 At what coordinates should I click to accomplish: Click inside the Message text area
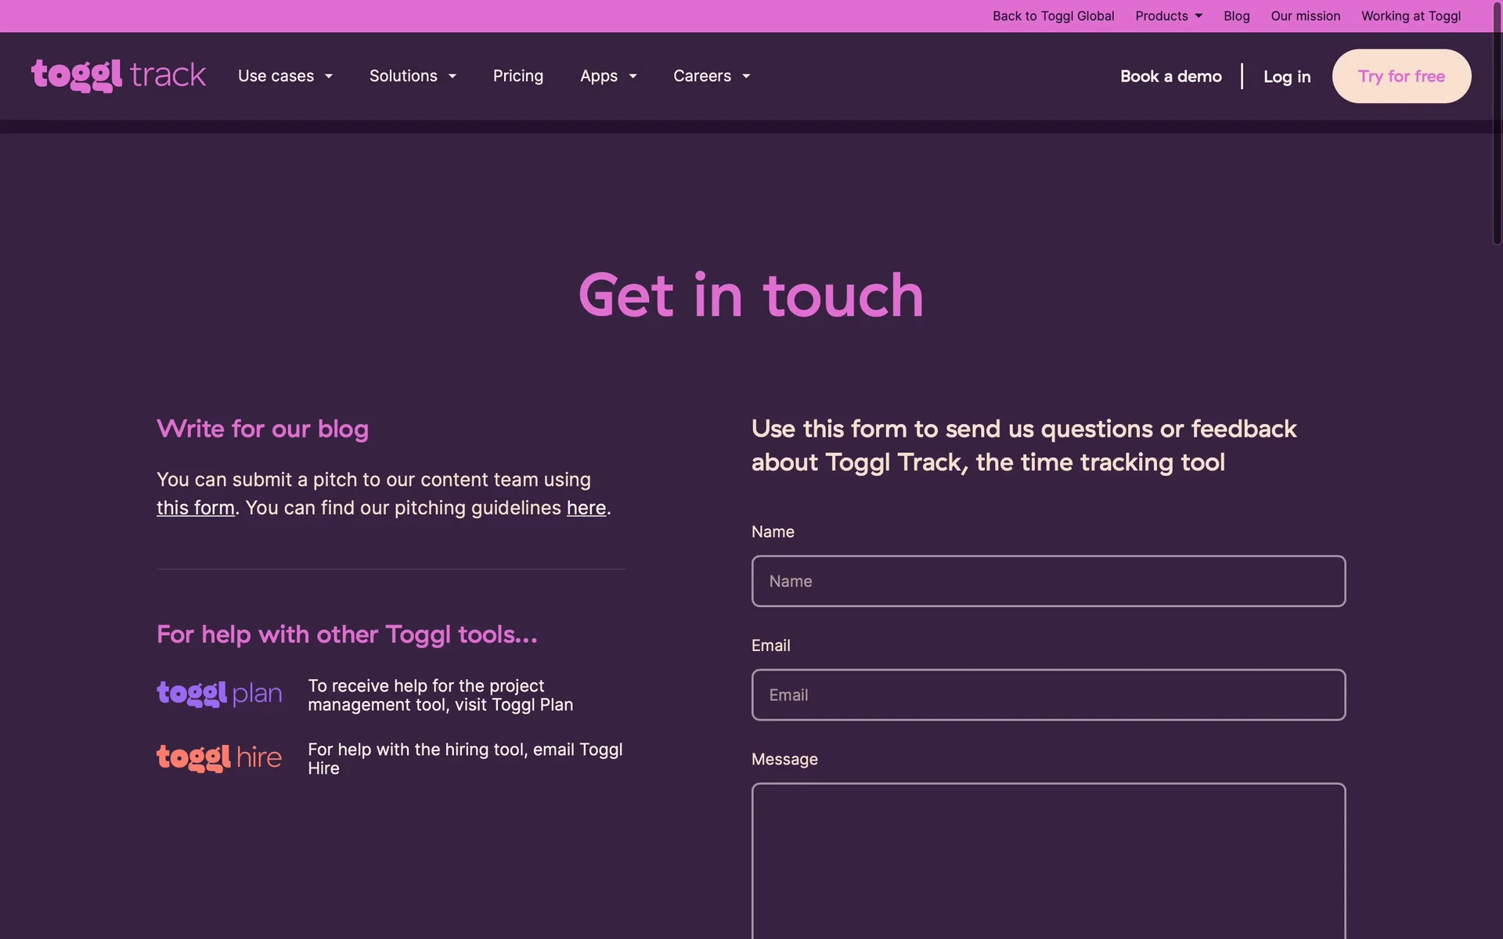(x=1048, y=861)
